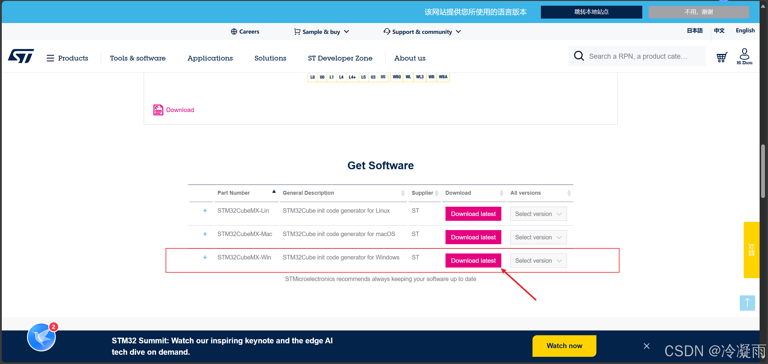This screenshot has height=364, width=768.
Task: Open the Products hamburger menu
Action: click(50, 58)
